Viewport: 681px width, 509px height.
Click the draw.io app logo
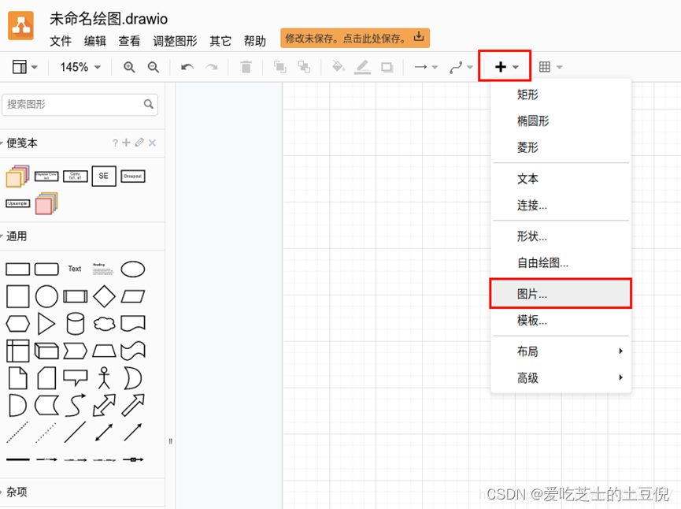click(x=20, y=26)
